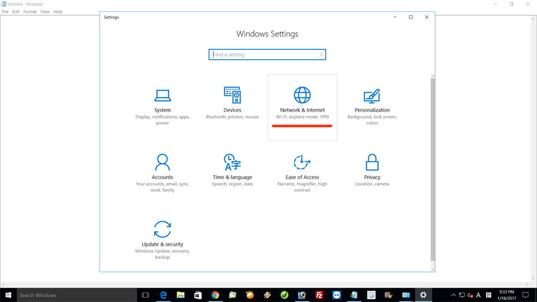Close the Settings window

pos(427,17)
